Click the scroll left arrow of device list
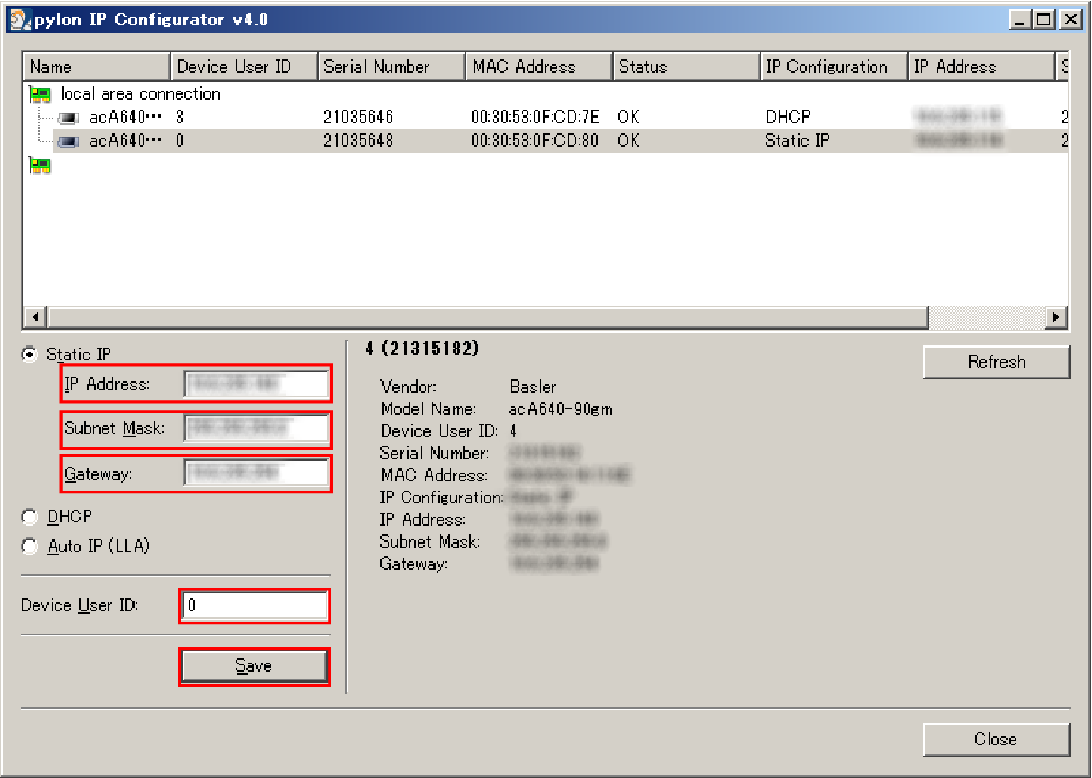The image size is (1092, 778). 35,317
